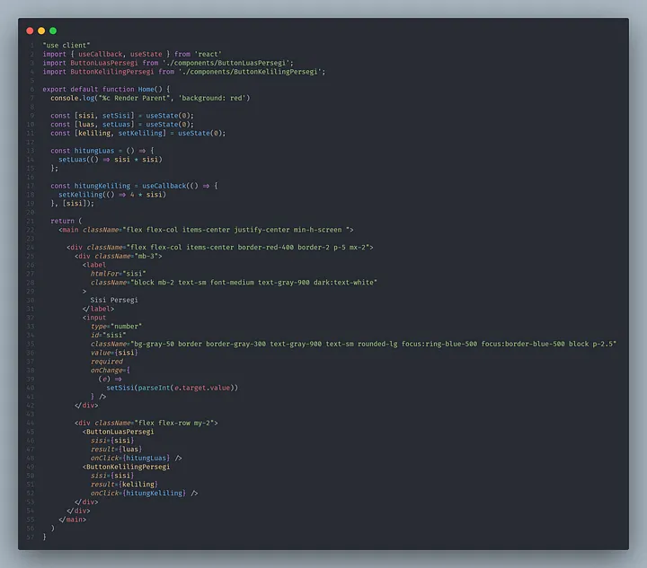Click the dark:text-white label className

click(253, 283)
